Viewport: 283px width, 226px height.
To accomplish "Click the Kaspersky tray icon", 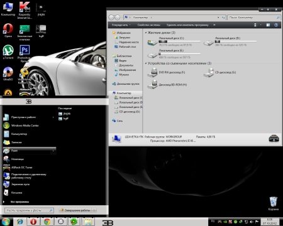I will 230,222.
